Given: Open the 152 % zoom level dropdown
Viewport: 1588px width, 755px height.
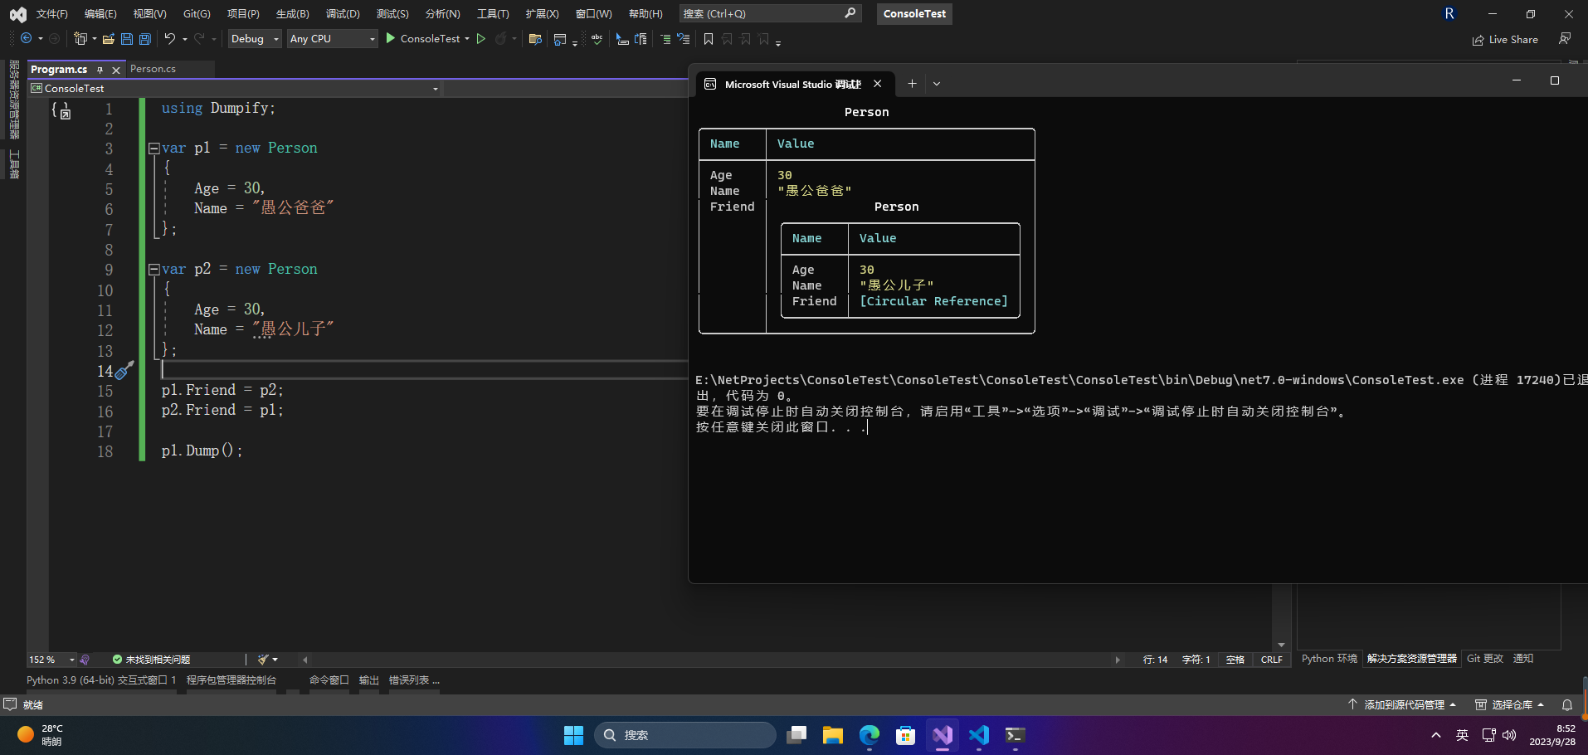Looking at the screenshot, I should tap(72, 660).
